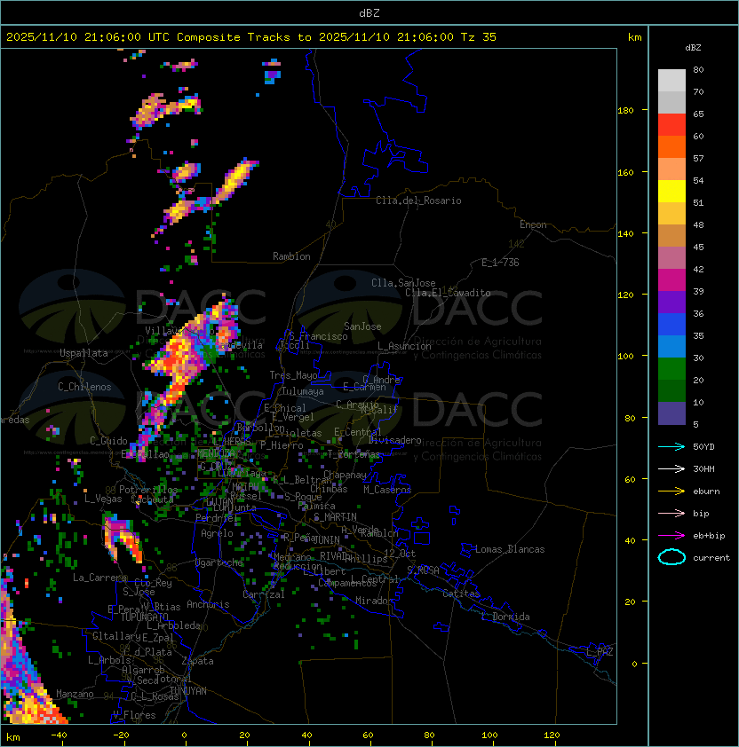The width and height of the screenshot is (739, 747).
Task: Pick the medium green 20-30 dBZ swatch
Action: (x=671, y=369)
